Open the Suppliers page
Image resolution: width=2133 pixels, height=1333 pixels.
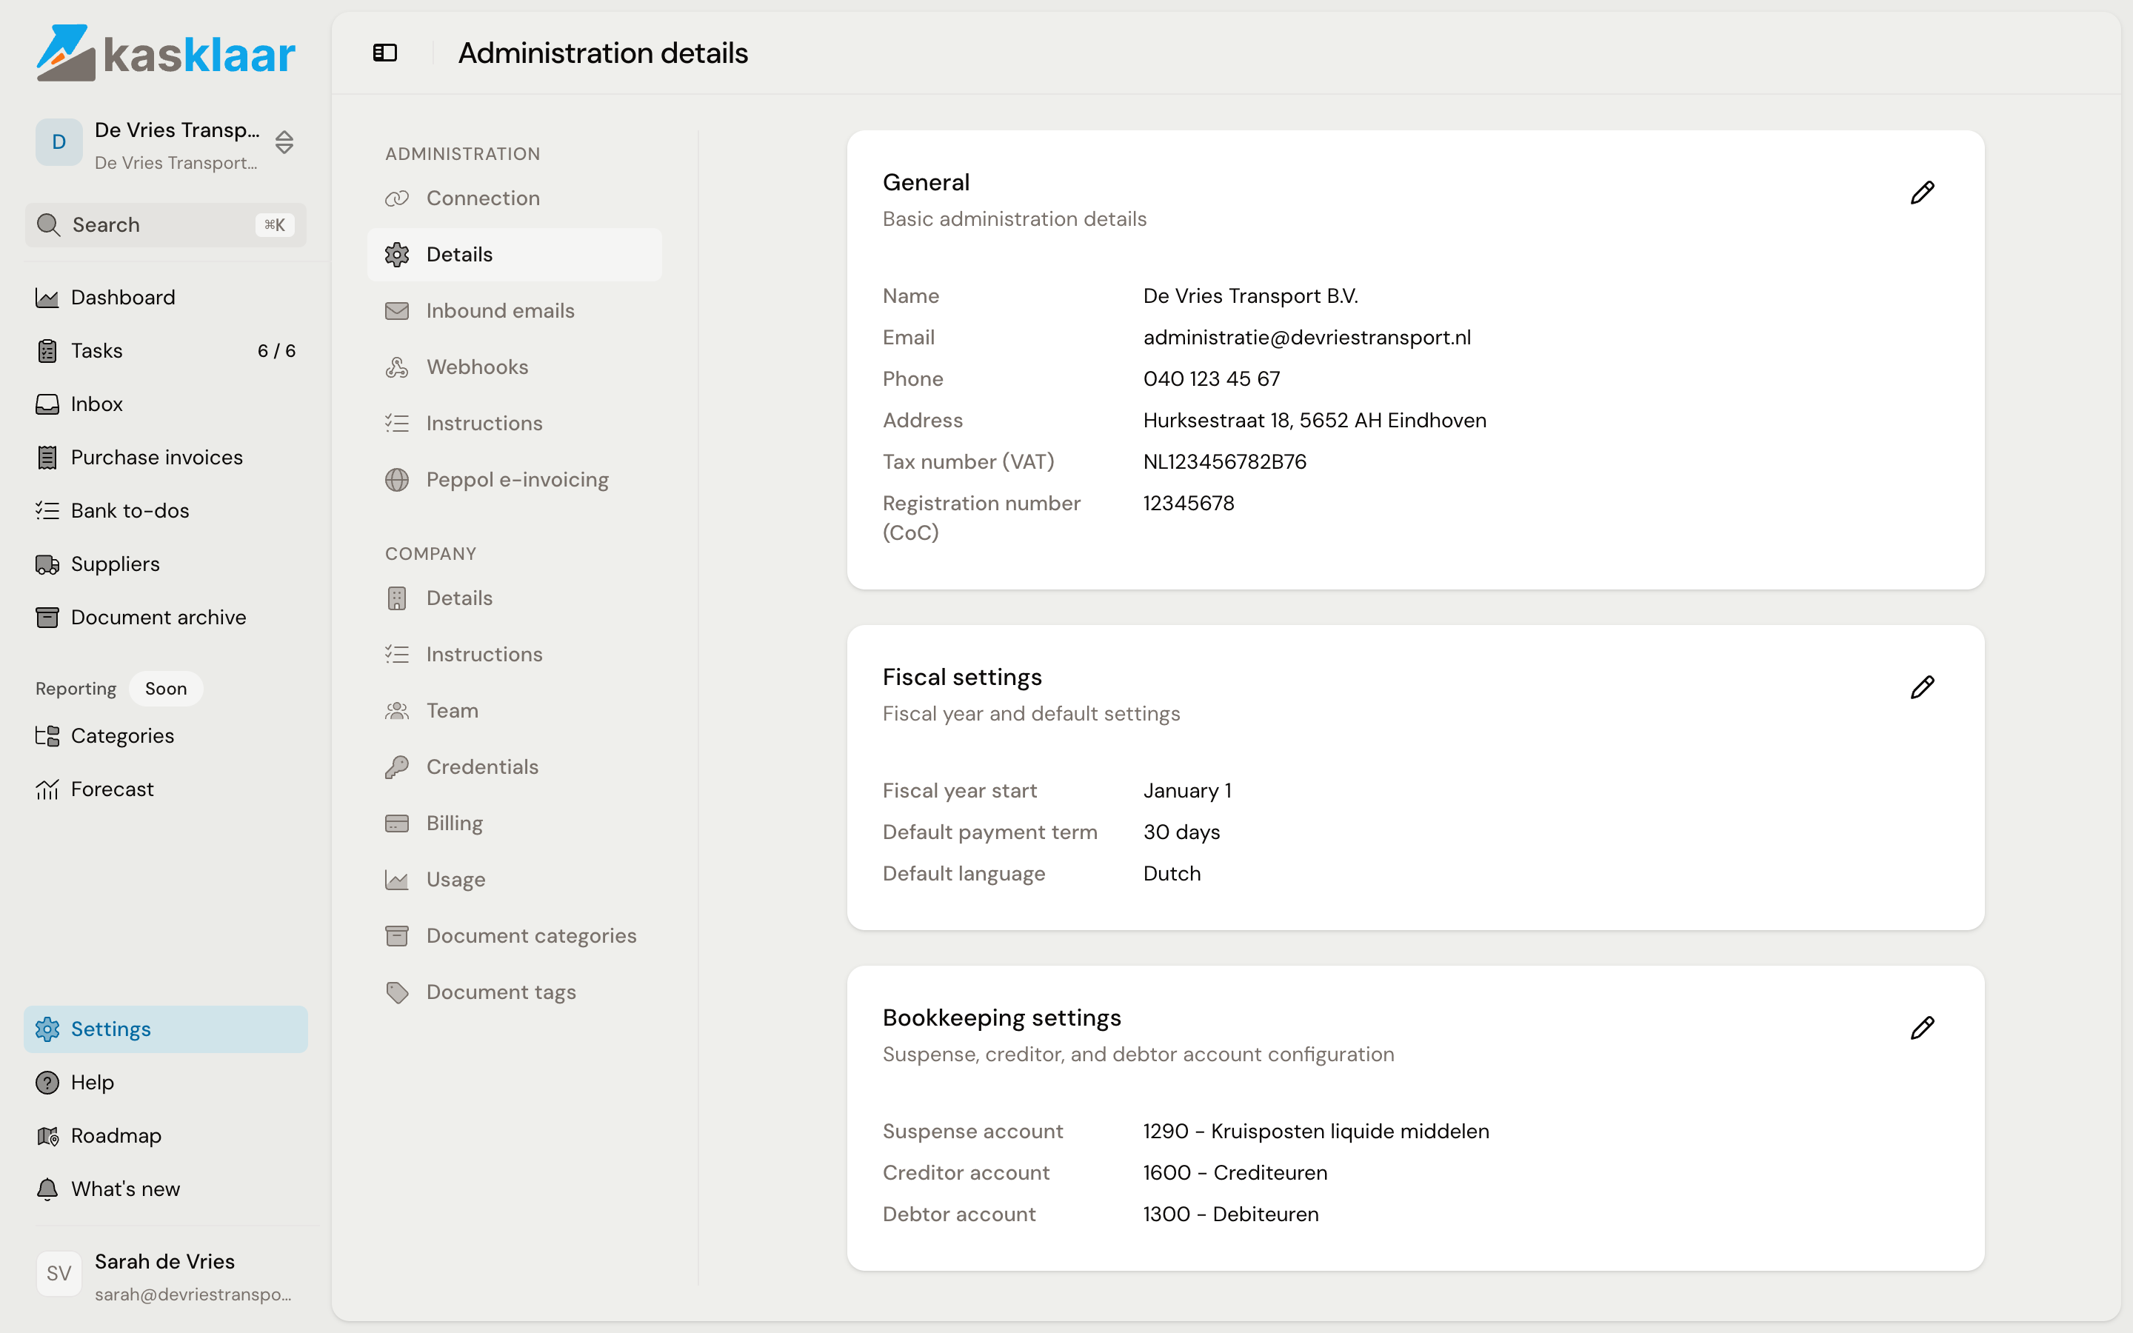166,564
